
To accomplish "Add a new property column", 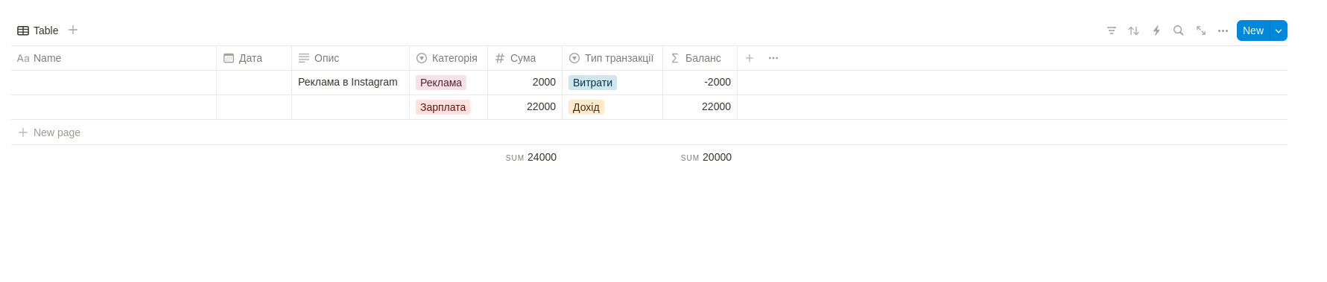I will tap(750, 58).
